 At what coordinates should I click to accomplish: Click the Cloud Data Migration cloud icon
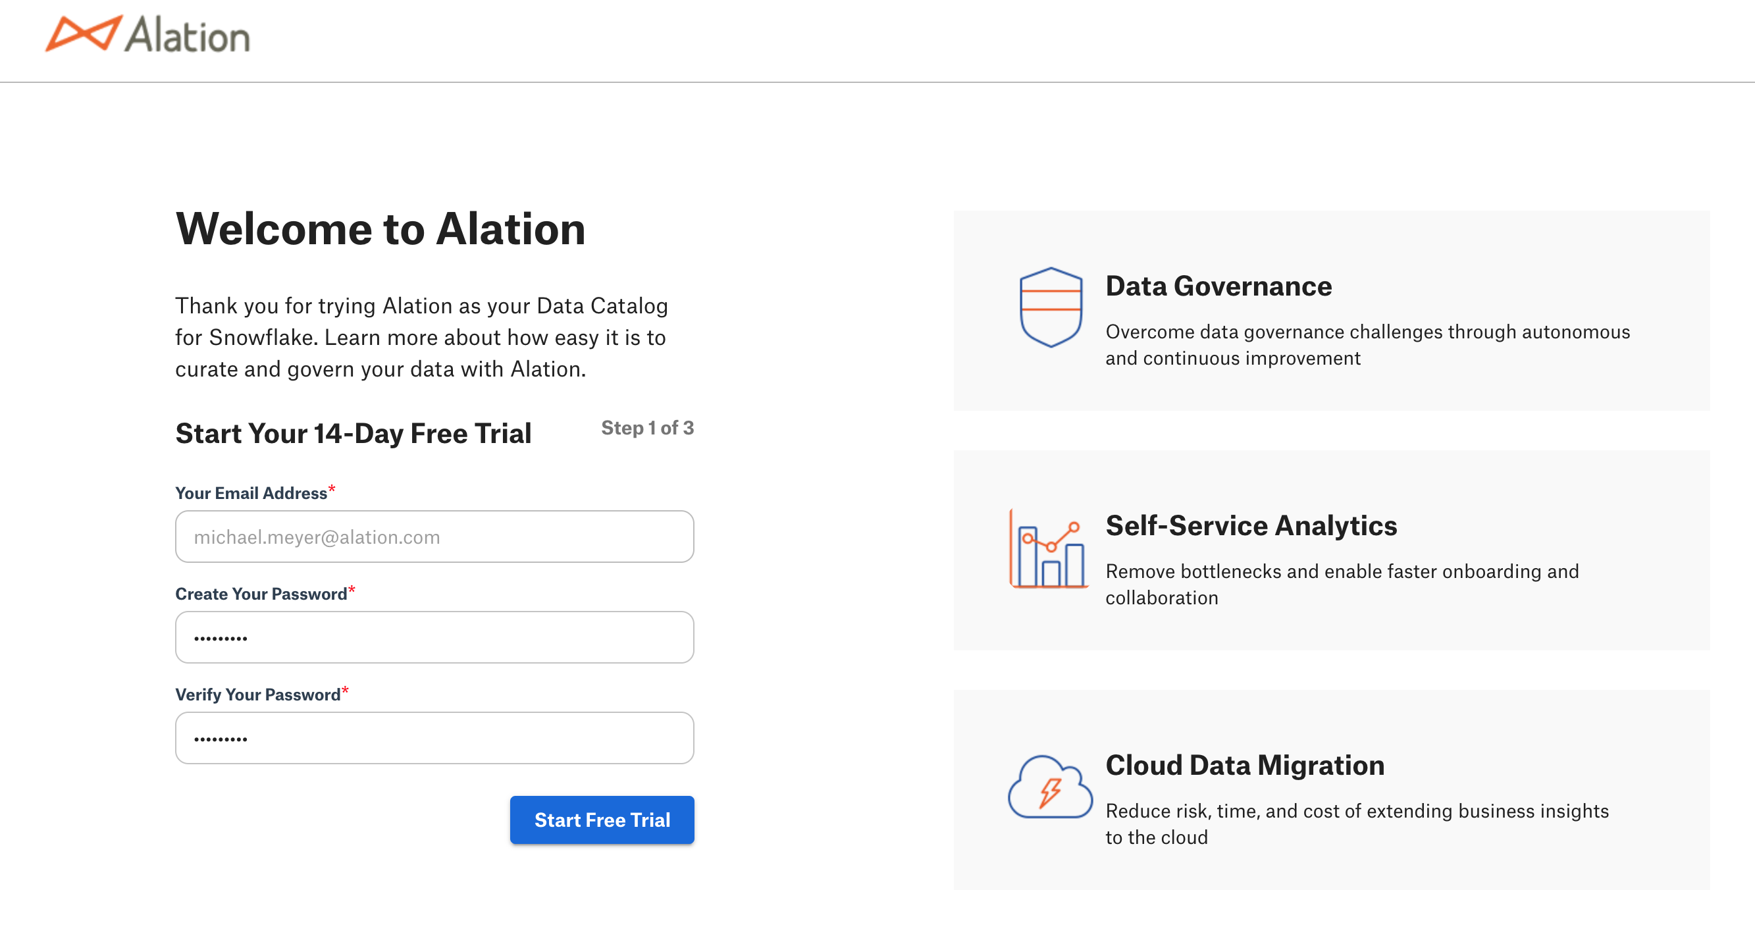click(x=1050, y=787)
